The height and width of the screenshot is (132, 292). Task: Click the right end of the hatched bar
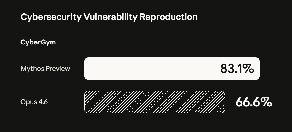222,102
